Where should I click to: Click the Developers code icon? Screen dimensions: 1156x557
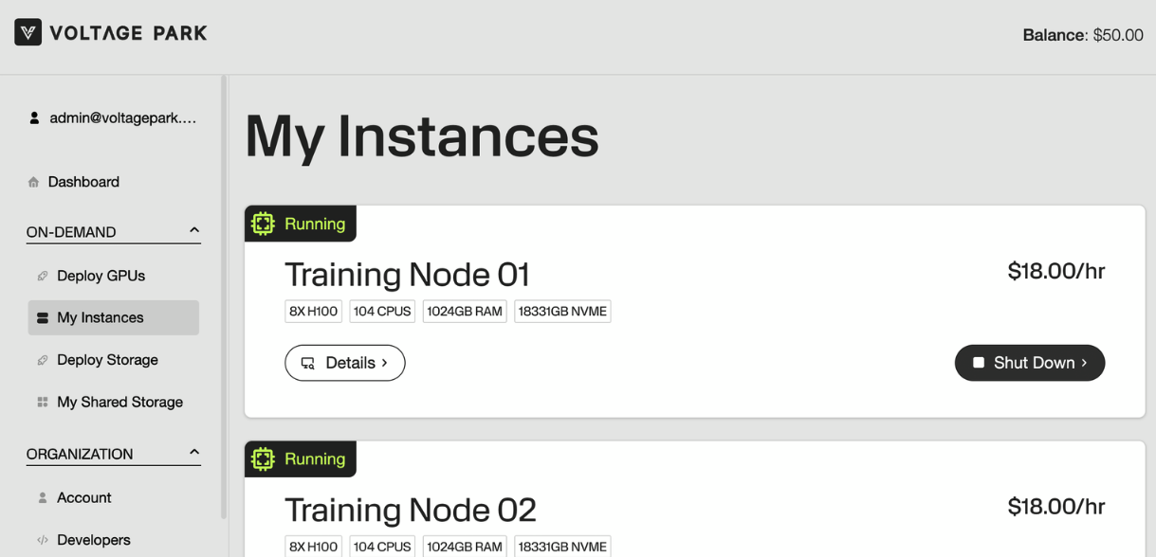pyautogui.click(x=42, y=540)
